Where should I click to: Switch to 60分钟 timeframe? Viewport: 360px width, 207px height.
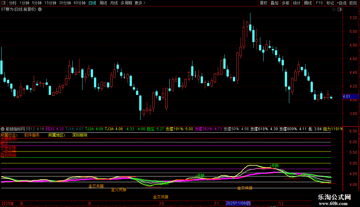pos(79,3)
